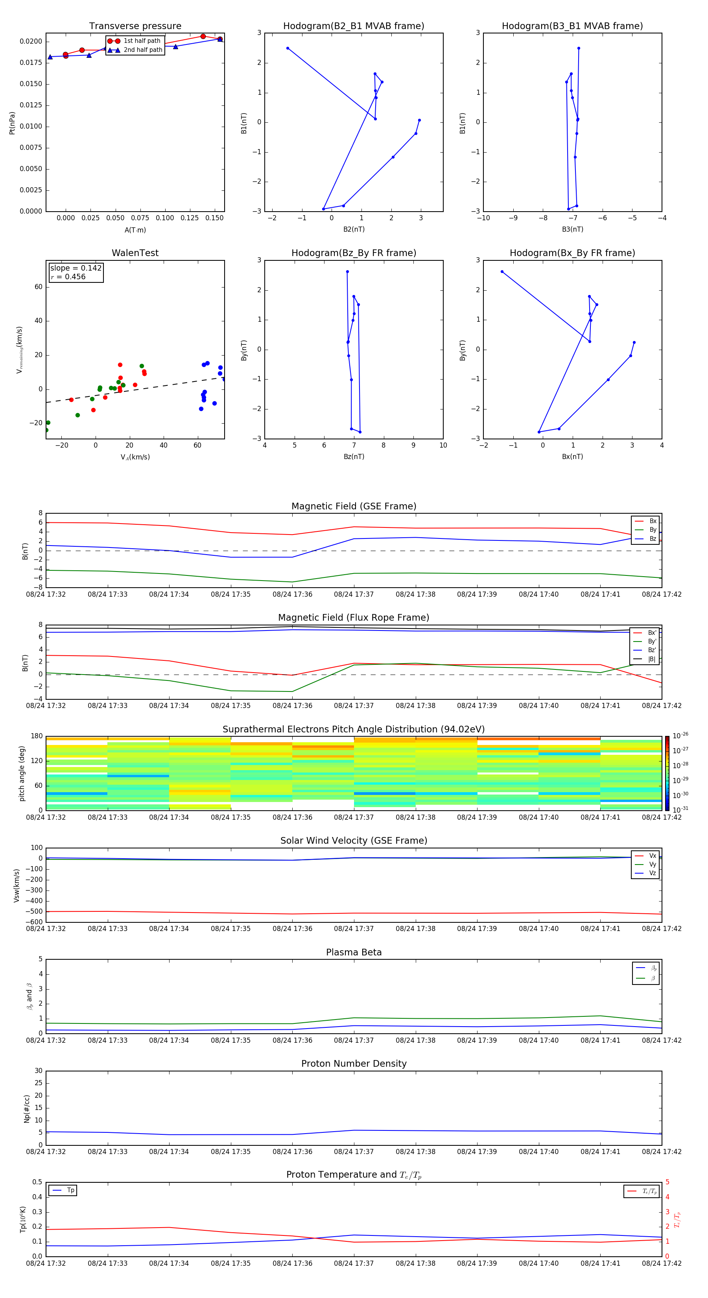Screen dimensions: 708x1298
Task: Select "Bx'" in the Flux Rope legend
Action: pos(645,633)
